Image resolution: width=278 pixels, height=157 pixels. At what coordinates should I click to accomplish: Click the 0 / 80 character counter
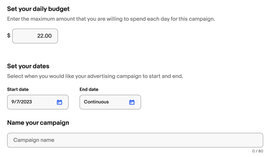258,151
